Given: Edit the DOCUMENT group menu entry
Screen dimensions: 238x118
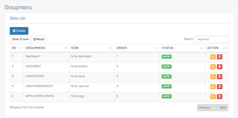Looking at the screenshot, I should point(213,67).
